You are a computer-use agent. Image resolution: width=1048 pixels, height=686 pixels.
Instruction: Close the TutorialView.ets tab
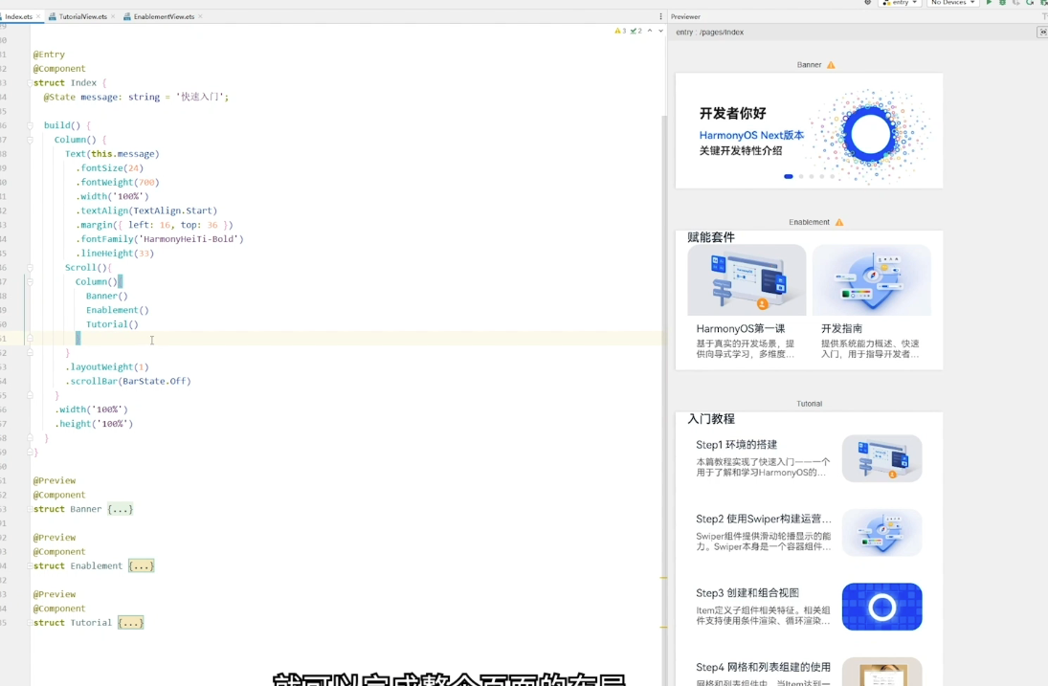(x=113, y=16)
